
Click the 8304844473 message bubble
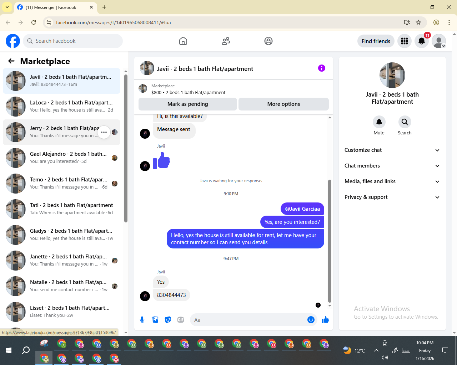[171, 295]
